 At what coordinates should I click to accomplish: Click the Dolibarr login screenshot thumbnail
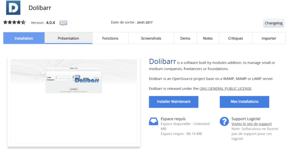74,101
